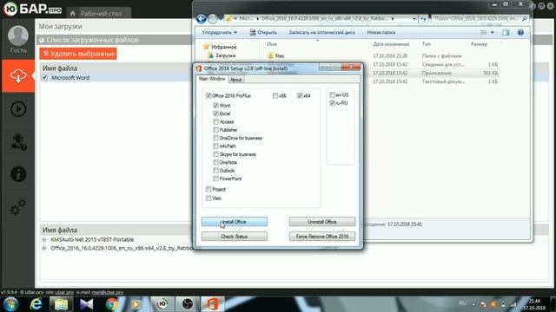This screenshot has width=556, height=312.
Task: Click Удалить выбранные button
Action: (x=78, y=54)
